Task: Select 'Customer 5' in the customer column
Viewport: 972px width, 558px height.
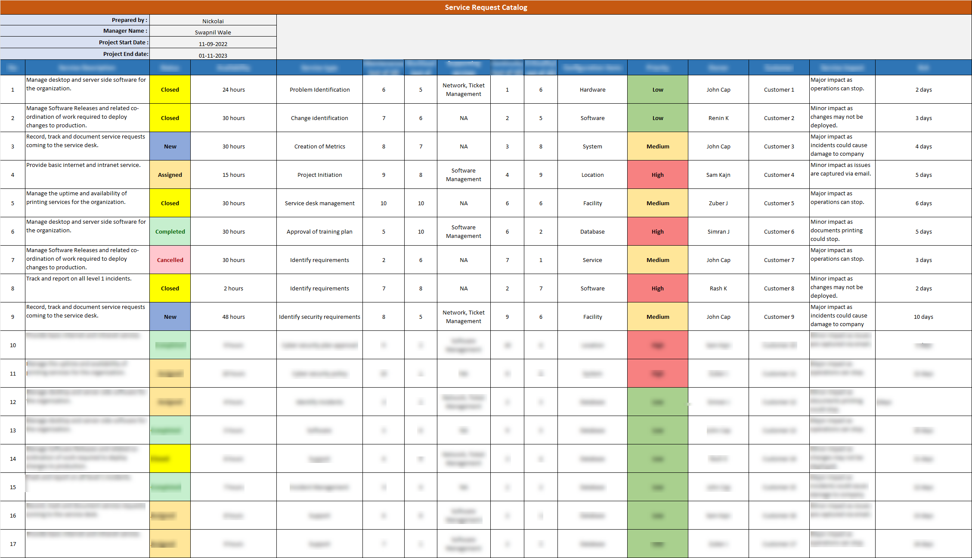Action: coord(778,203)
